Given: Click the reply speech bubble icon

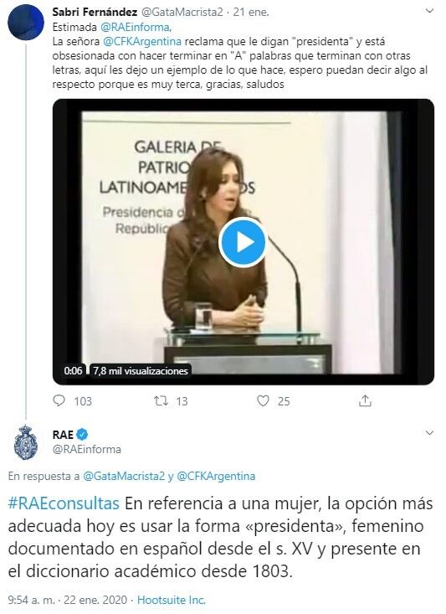Looking at the screenshot, I should 59,400.
